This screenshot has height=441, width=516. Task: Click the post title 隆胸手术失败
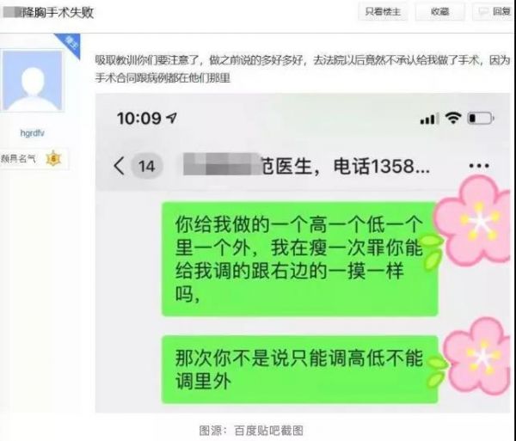[x=58, y=13]
